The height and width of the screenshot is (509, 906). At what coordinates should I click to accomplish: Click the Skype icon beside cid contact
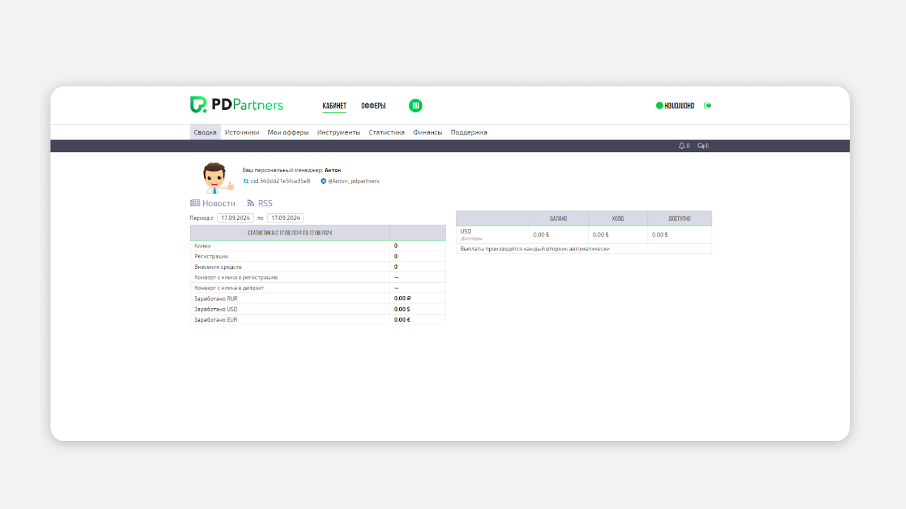click(246, 181)
